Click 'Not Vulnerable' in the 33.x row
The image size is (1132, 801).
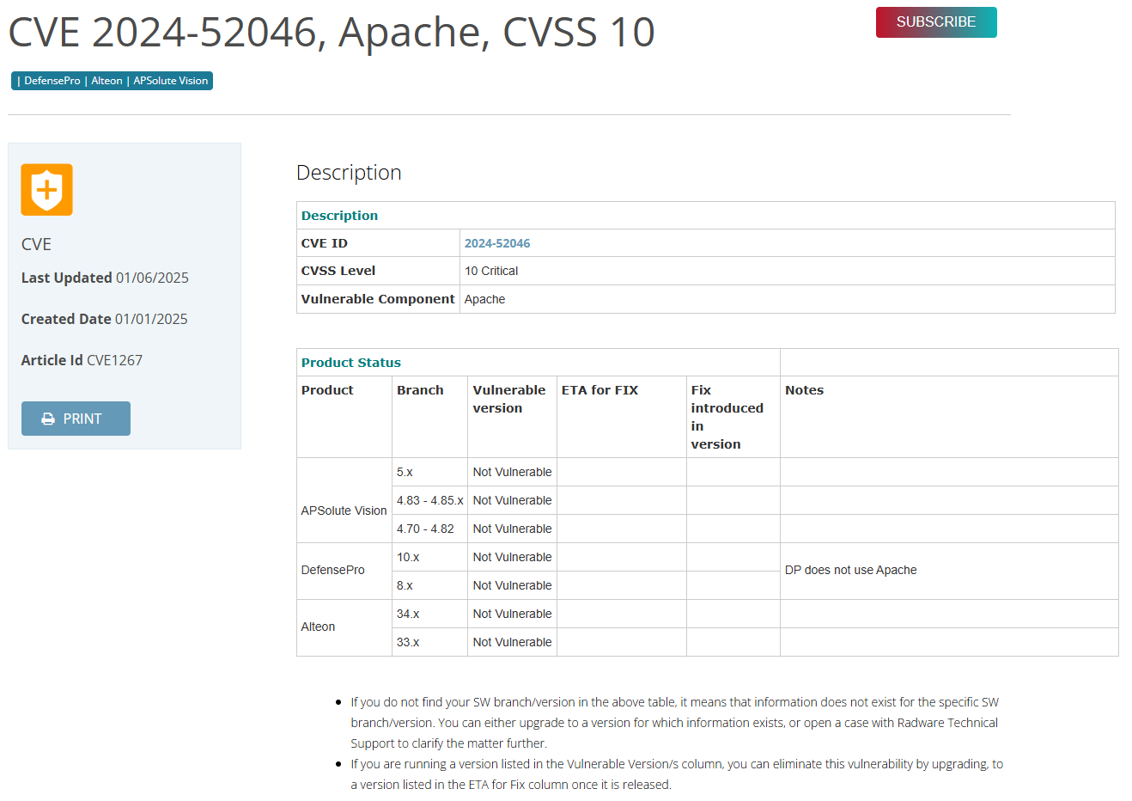[512, 642]
